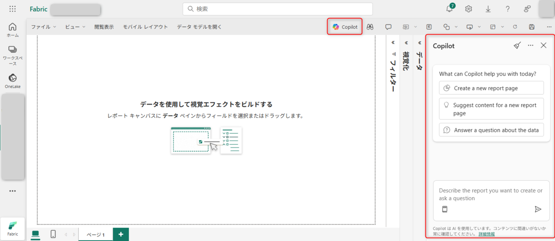Click Answer a question about the data
This screenshot has width=555, height=241.
(x=492, y=130)
